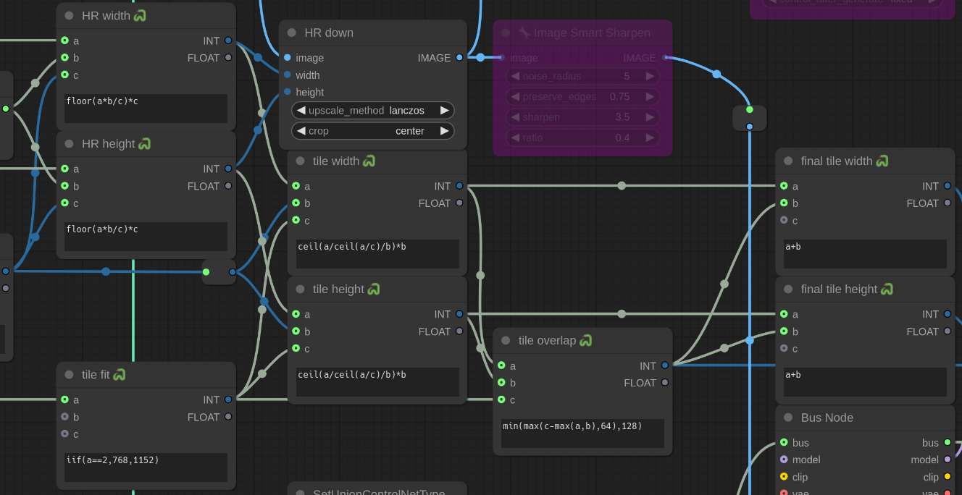Click the HR down width input socket

(x=288, y=75)
